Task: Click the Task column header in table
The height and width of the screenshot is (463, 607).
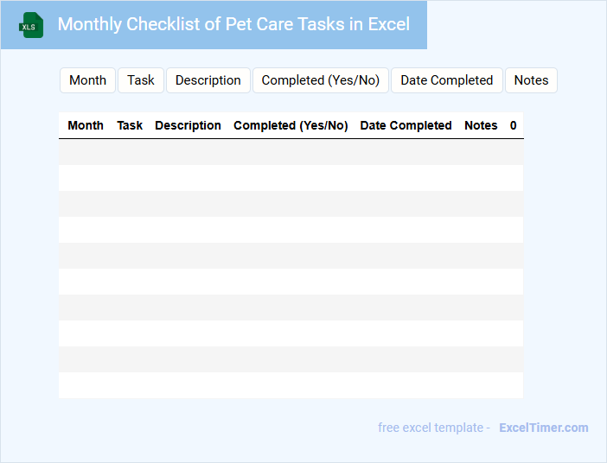Action: [x=130, y=125]
